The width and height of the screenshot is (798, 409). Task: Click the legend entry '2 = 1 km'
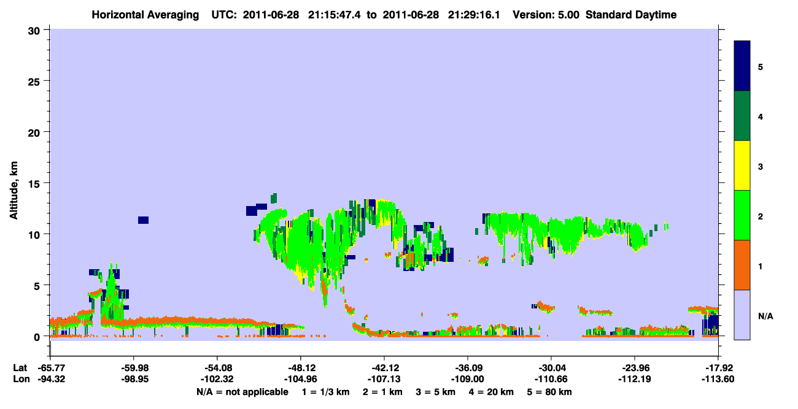pyautogui.click(x=383, y=392)
